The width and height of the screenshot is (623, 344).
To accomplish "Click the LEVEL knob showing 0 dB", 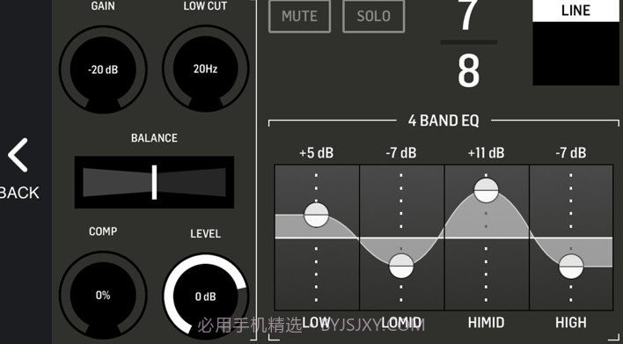I will click(205, 296).
